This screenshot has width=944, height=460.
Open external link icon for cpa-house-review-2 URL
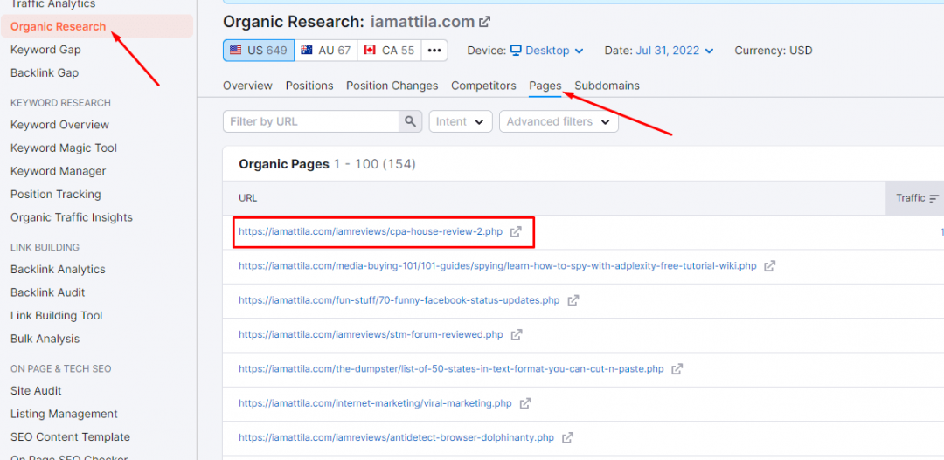click(x=516, y=232)
